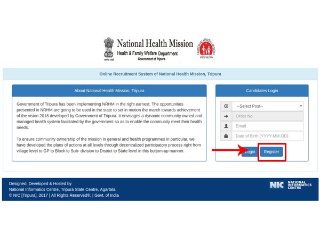
Task: Click the arrow icon beside Order No
Action: [x=226, y=116]
